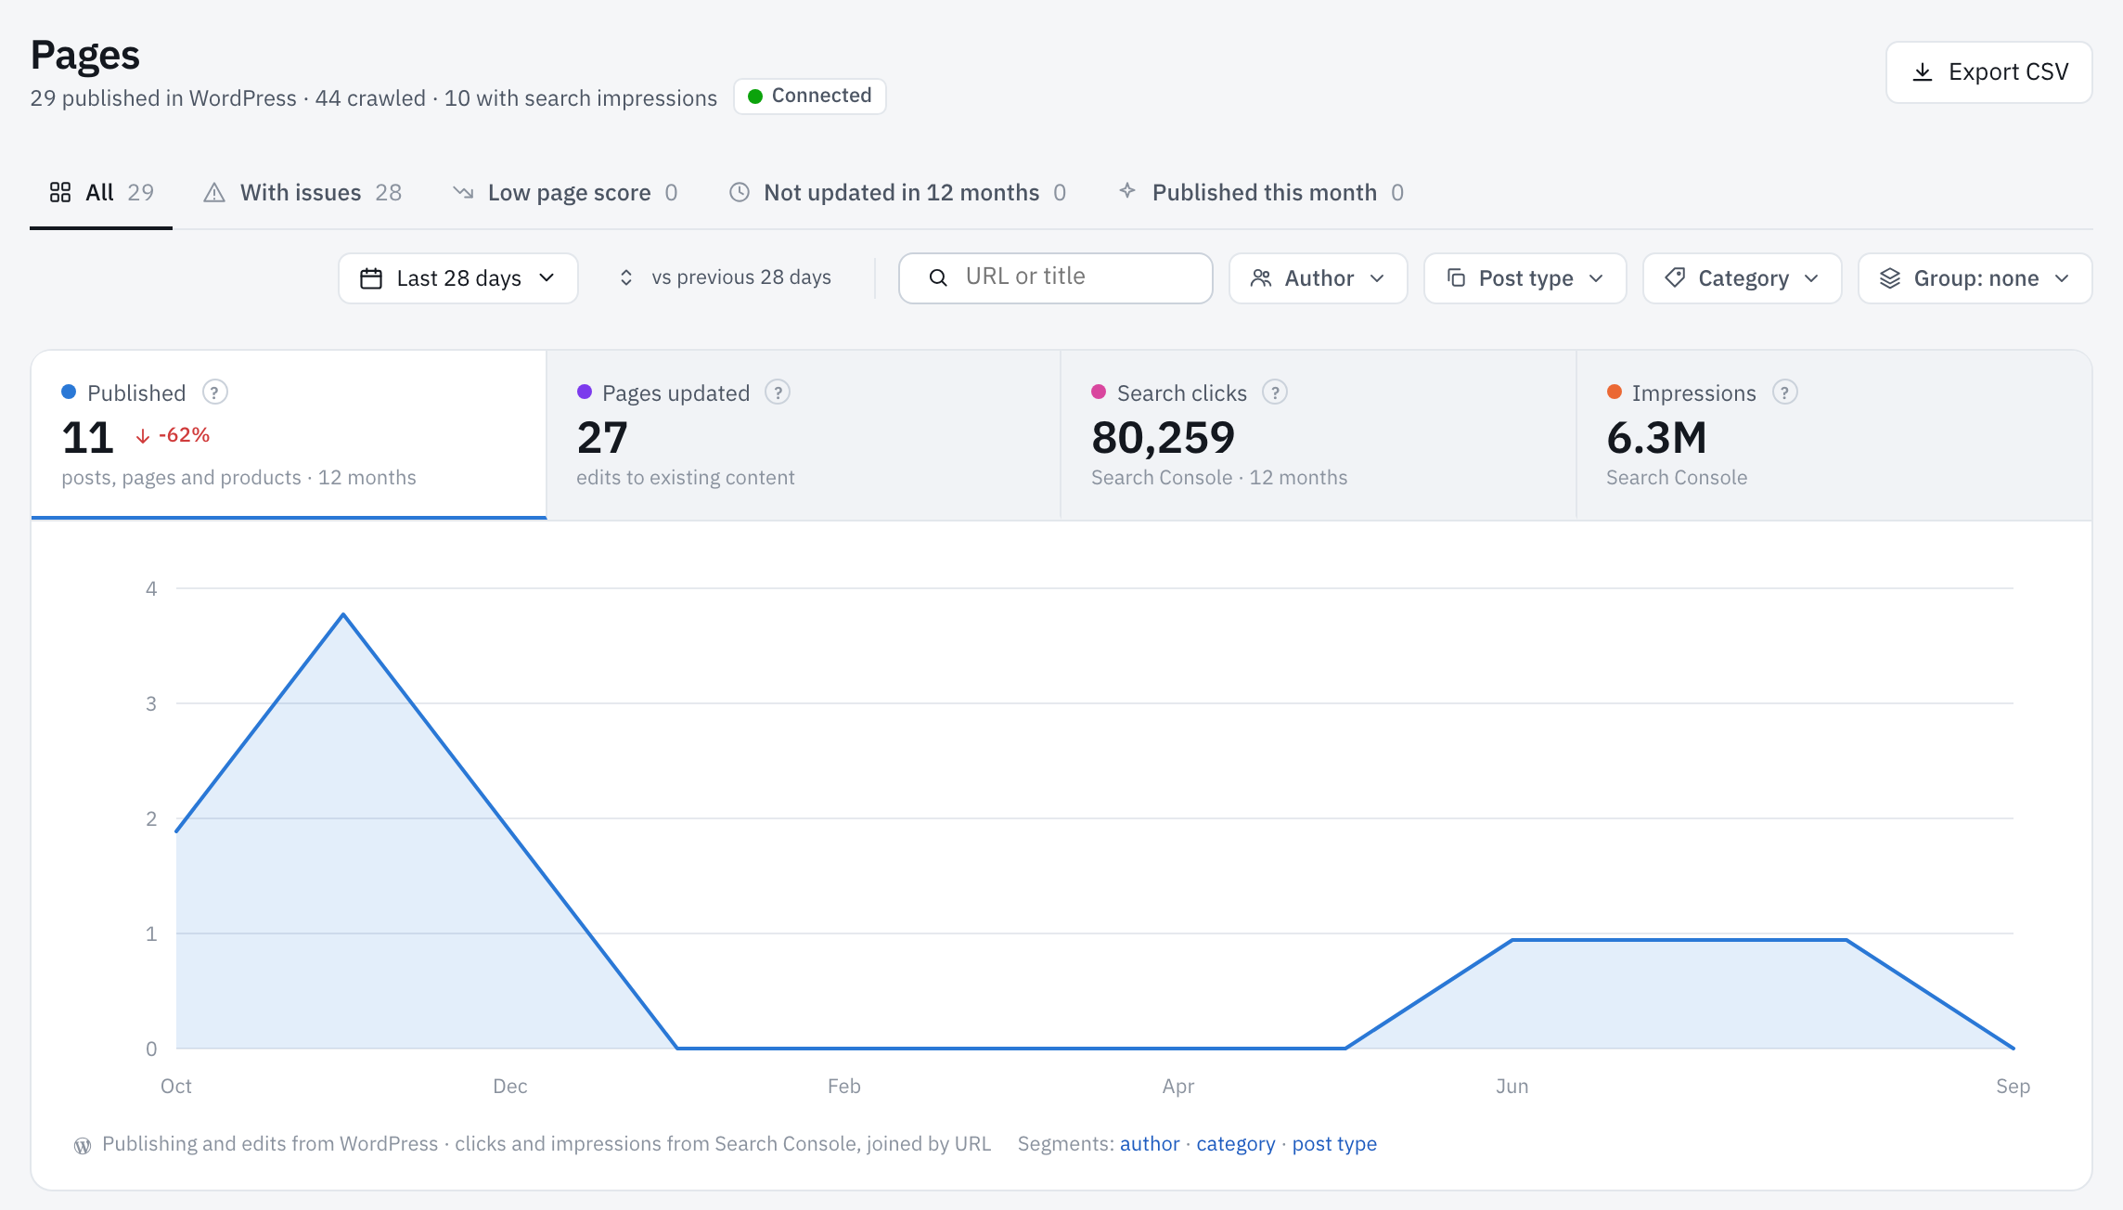Expand the Author filter dropdown
The width and height of the screenshot is (2123, 1210).
(x=1318, y=278)
